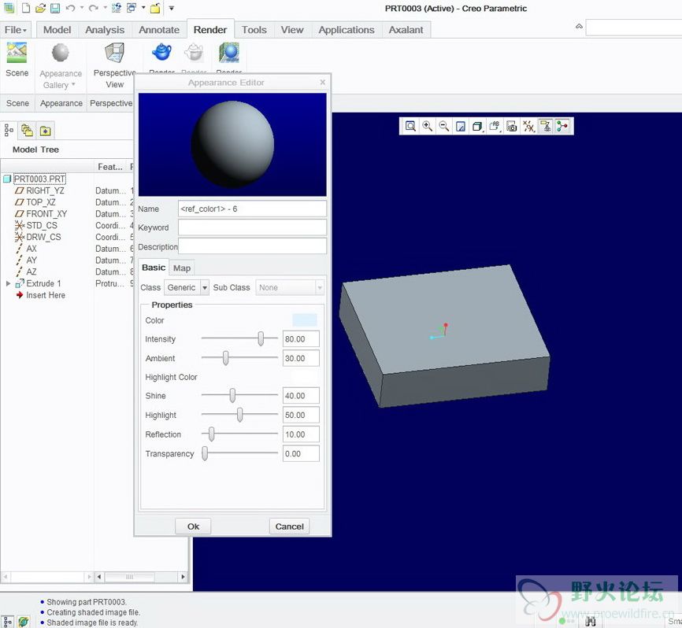Click the Save icon in quick access toolbar
Viewport: 682px width, 628px height.
[x=55, y=9]
